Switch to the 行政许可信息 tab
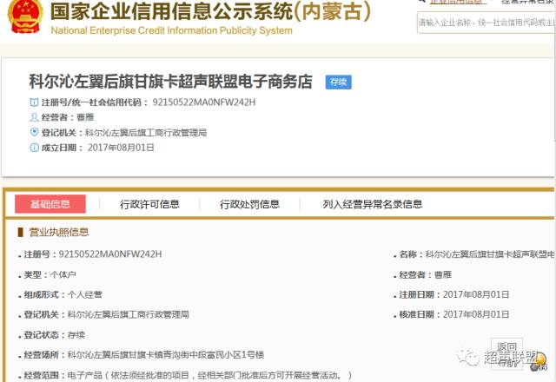556x382 pixels. [x=149, y=204]
